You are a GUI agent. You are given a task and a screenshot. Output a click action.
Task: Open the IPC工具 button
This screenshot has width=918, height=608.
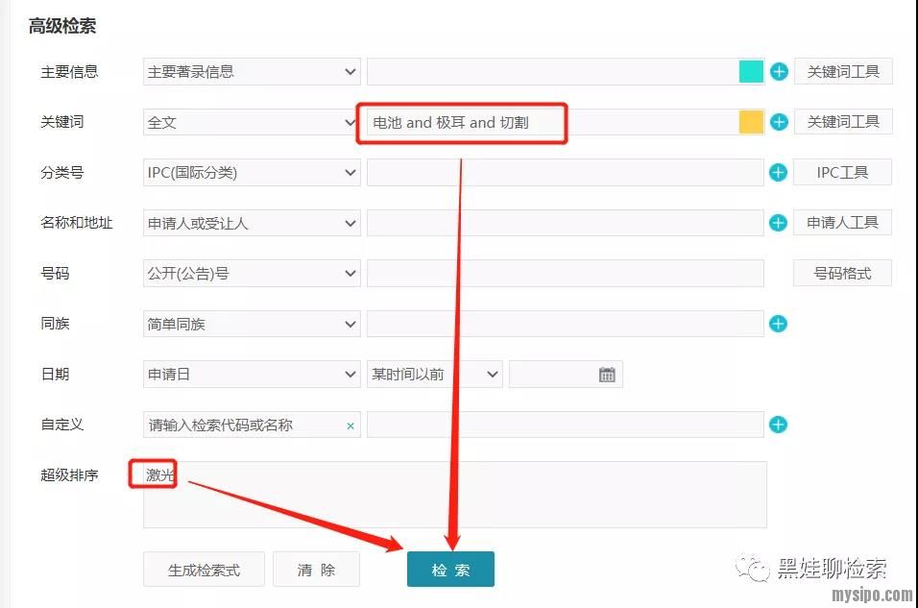pos(842,173)
